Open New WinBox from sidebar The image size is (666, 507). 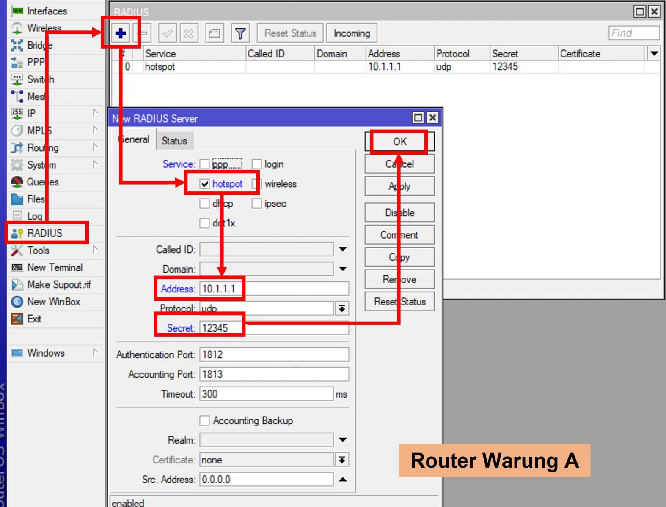pos(53,302)
